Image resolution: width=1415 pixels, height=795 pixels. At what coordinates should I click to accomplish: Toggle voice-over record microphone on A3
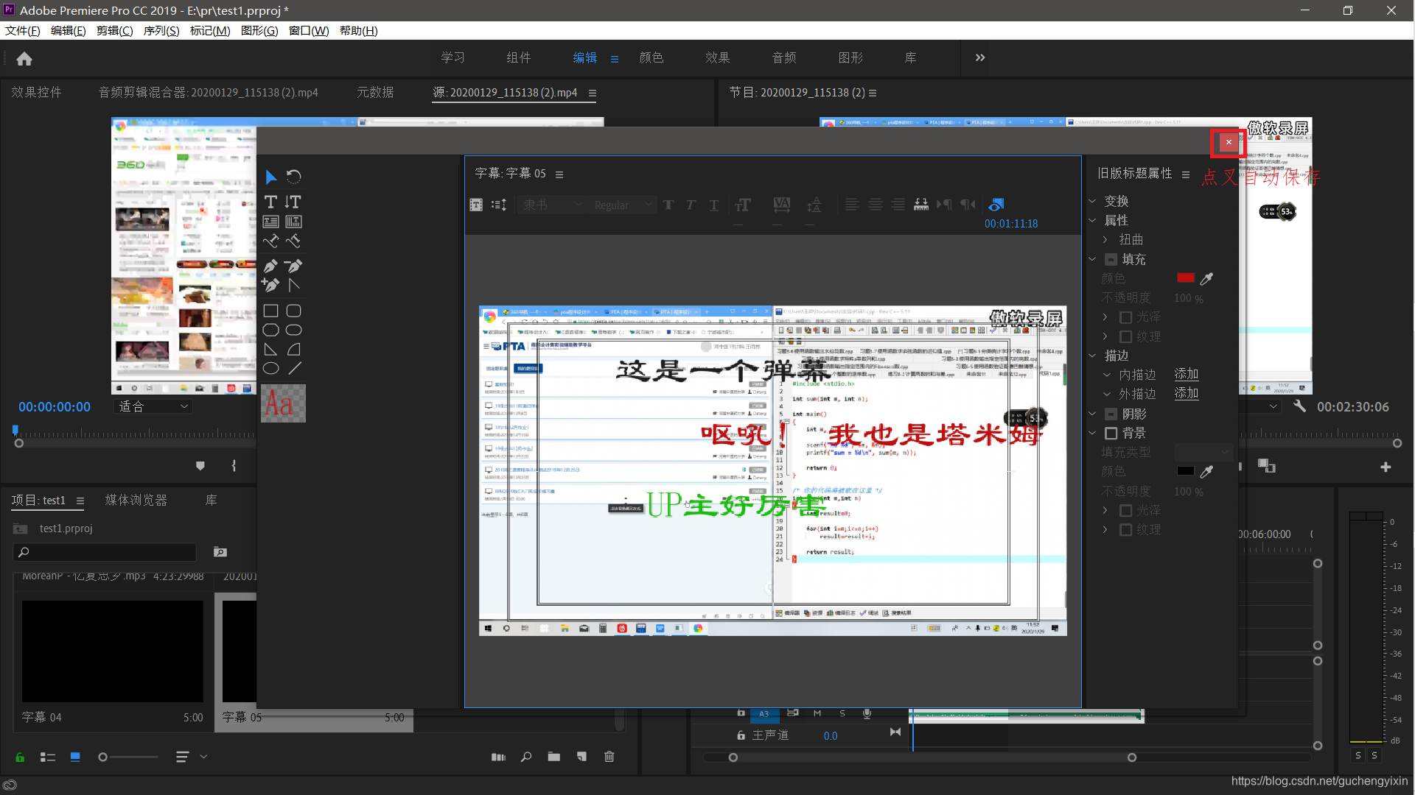pyautogui.click(x=867, y=713)
